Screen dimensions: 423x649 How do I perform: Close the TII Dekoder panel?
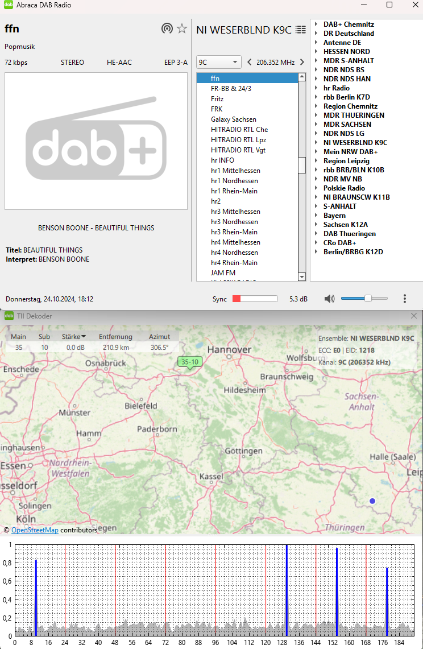pyautogui.click(x=414, y=316)
